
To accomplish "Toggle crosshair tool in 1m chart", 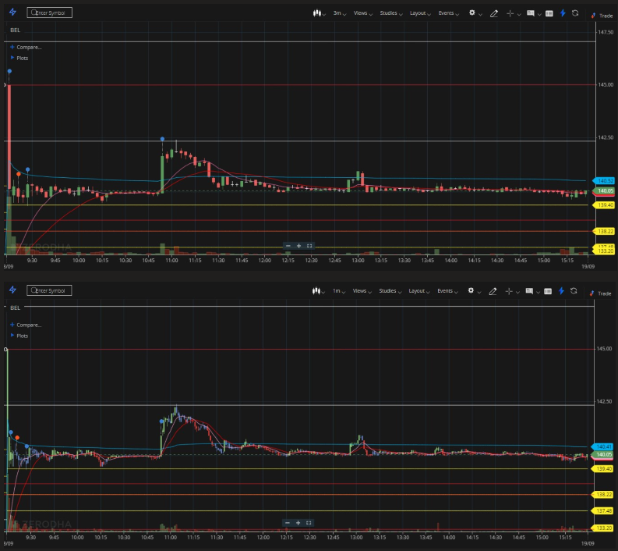I will 509,291.
